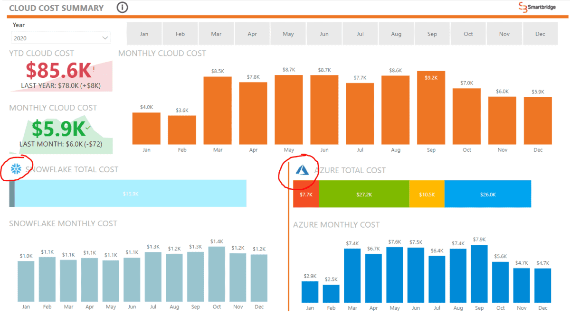The image size is (570, 315).
Task: Click the Smartbridge logo
Action: pos(537,8)
